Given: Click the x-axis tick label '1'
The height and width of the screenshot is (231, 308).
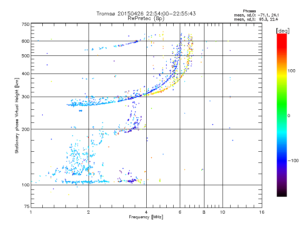Looking at the screenshot, I should tap(31, 212).
